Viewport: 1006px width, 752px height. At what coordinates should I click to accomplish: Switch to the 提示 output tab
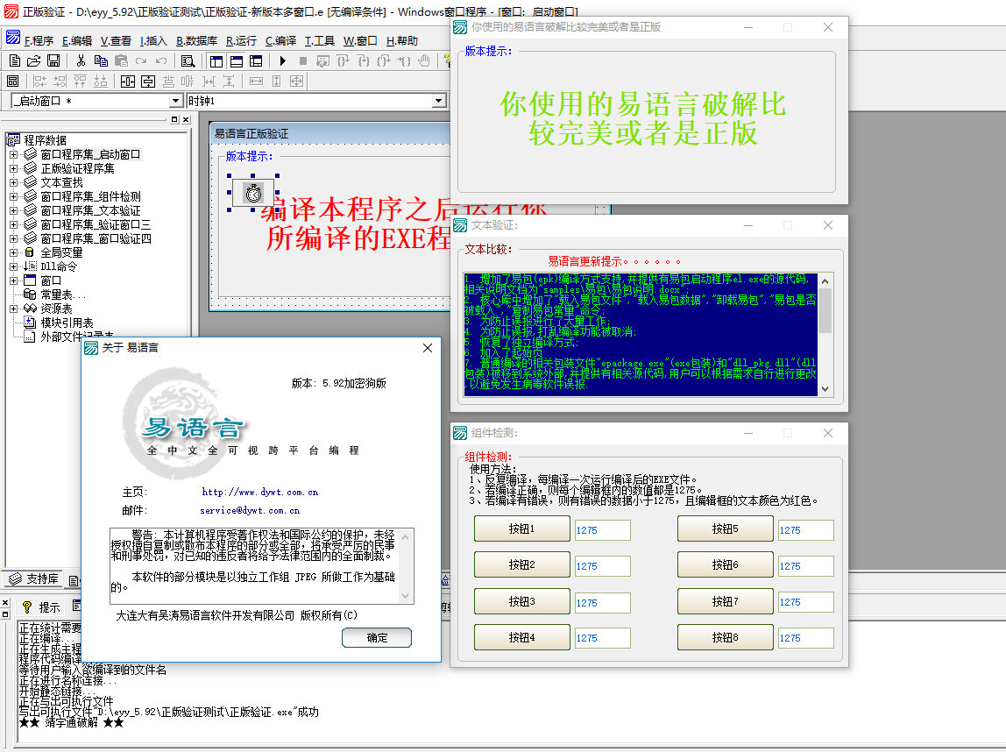coord(42,607)
